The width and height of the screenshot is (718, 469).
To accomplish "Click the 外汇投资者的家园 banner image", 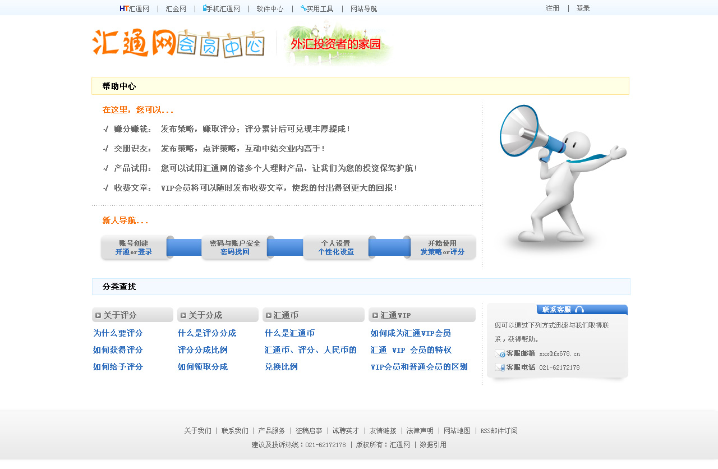I will (x=338, y=43).
